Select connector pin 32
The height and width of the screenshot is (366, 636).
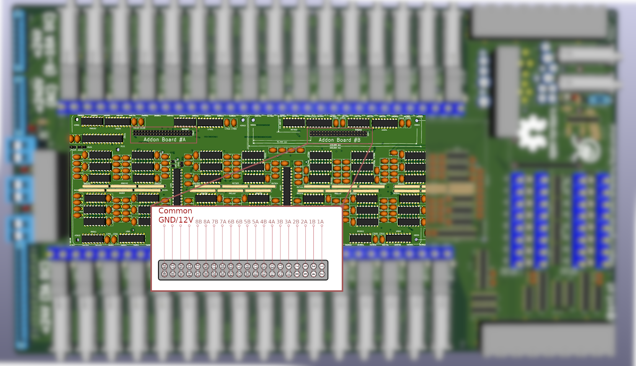197,274
